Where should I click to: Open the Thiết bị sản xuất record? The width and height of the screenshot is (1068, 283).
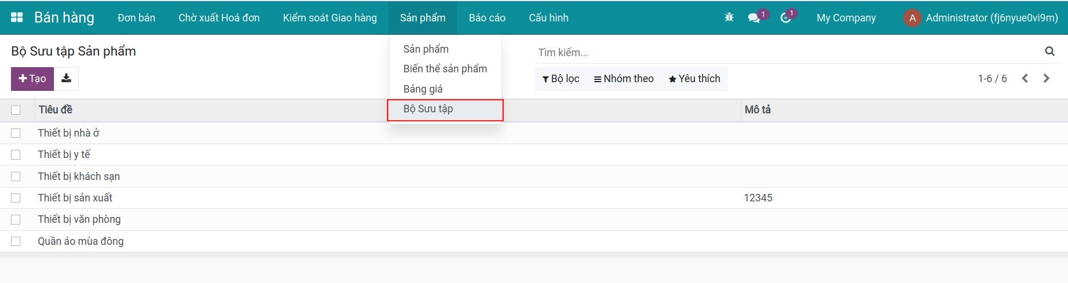[x=75, y=198]
